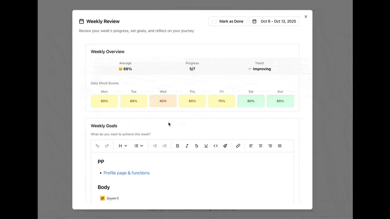Click Mark as Done
This screenshot has width=390, height=219.
[x=228, y=21]
